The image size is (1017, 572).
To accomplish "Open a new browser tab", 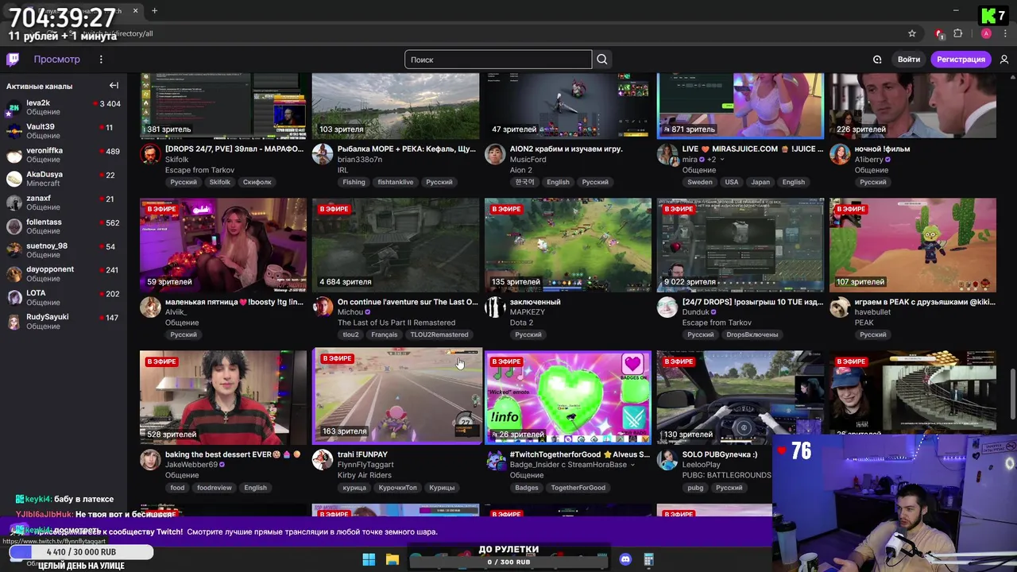I will point(154,11).
